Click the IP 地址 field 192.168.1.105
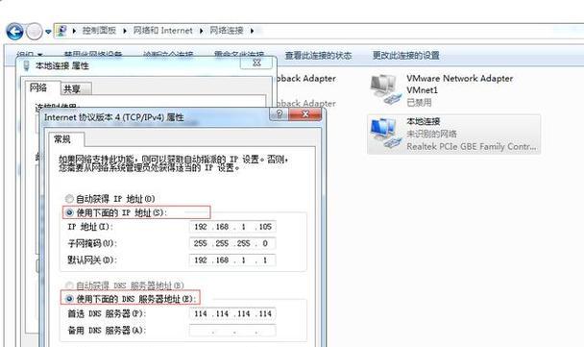Viewport: 584px width, 347px height. pos(232,227)
